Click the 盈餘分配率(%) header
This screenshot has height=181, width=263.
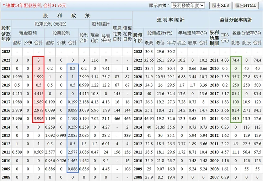point(246,33)
